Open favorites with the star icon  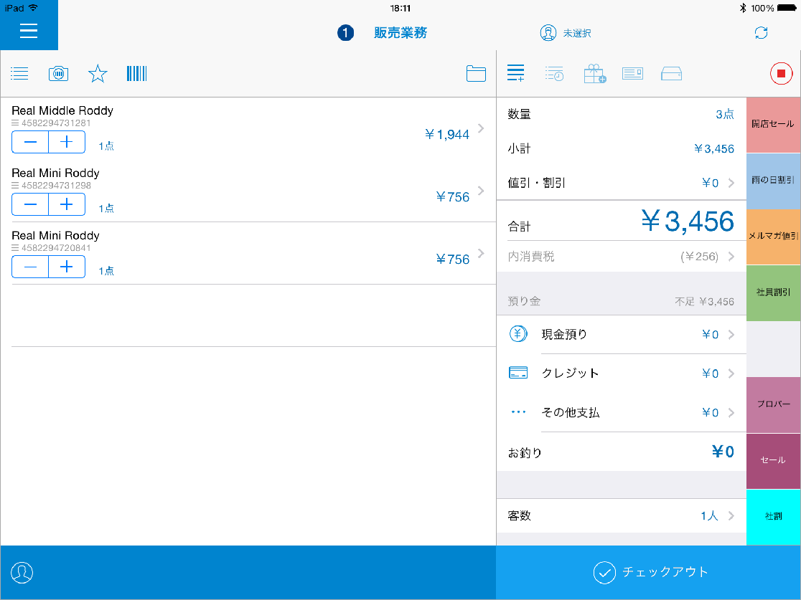98,73
